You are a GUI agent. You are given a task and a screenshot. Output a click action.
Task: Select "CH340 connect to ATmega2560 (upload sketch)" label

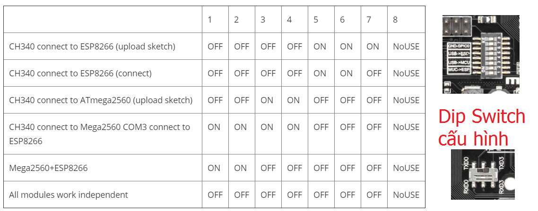pyautogui.click(x=101, y=100)
